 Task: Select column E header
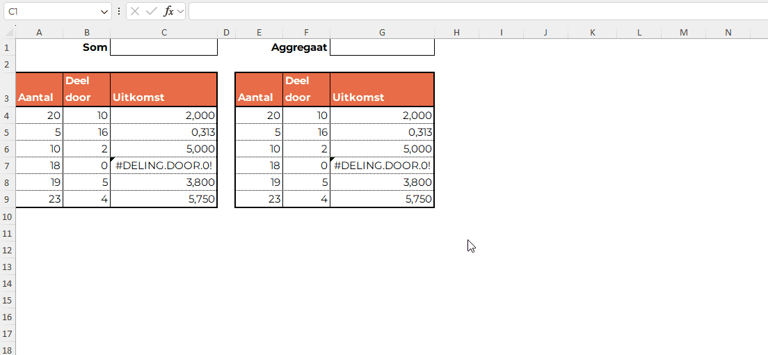pyautogui.click(x=259, y=32)
